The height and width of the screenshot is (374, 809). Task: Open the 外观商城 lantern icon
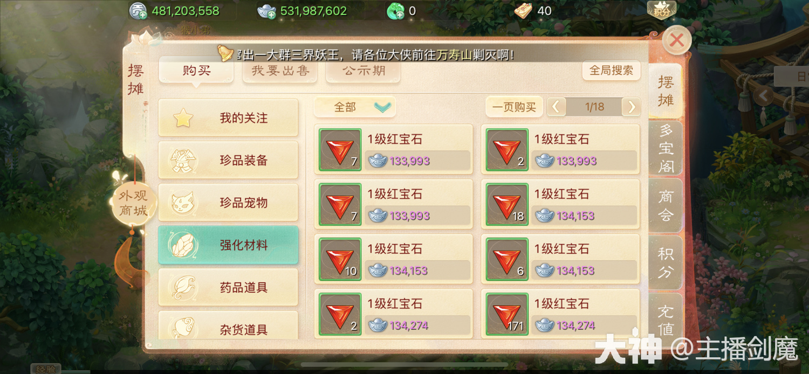(x=133, y=204)
